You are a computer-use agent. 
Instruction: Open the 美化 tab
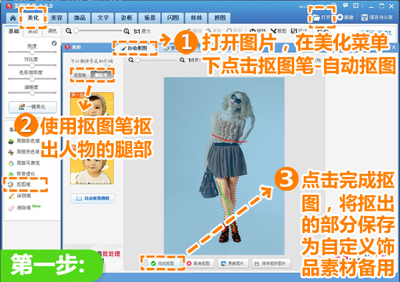[33, 18]
